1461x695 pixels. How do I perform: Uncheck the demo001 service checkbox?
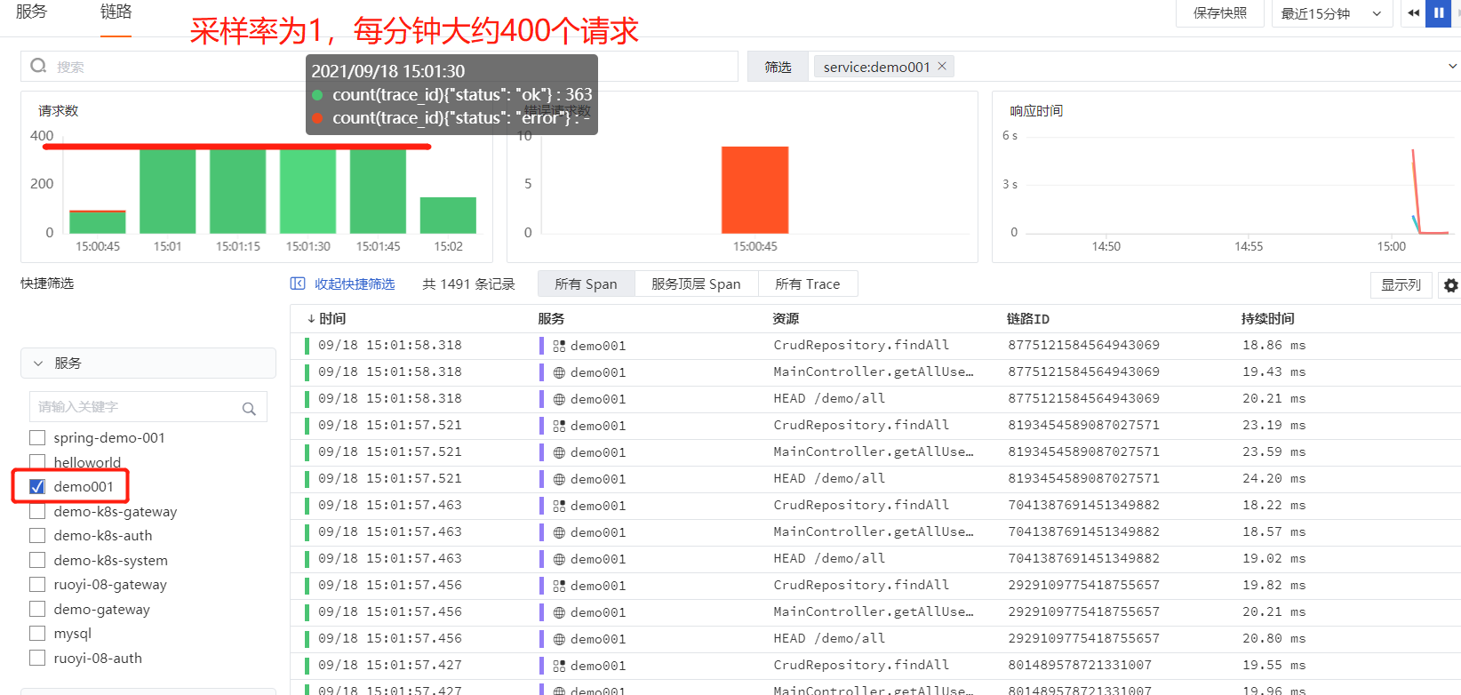pos(37,486)
